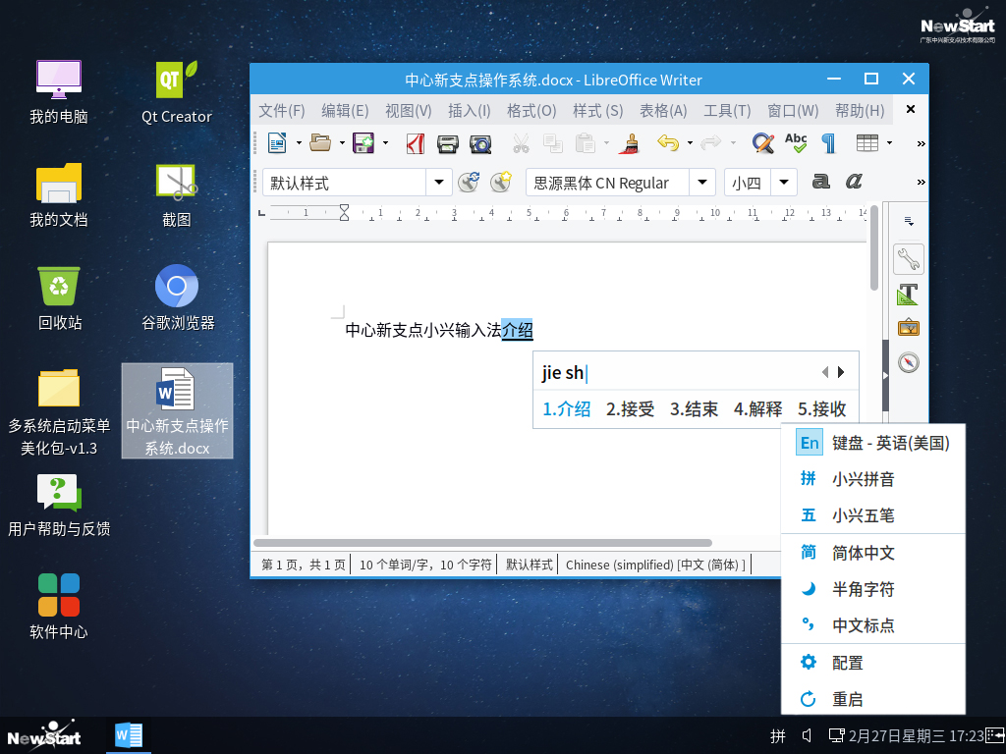Run the Spelling check (Abc) icon
Image resolution: width=1006 pixels, height=754 pixels.
click(796, 143)
